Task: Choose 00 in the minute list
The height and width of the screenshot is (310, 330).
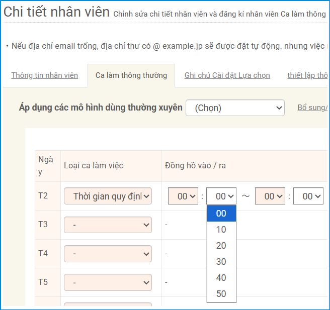Action: click(221, 214)
